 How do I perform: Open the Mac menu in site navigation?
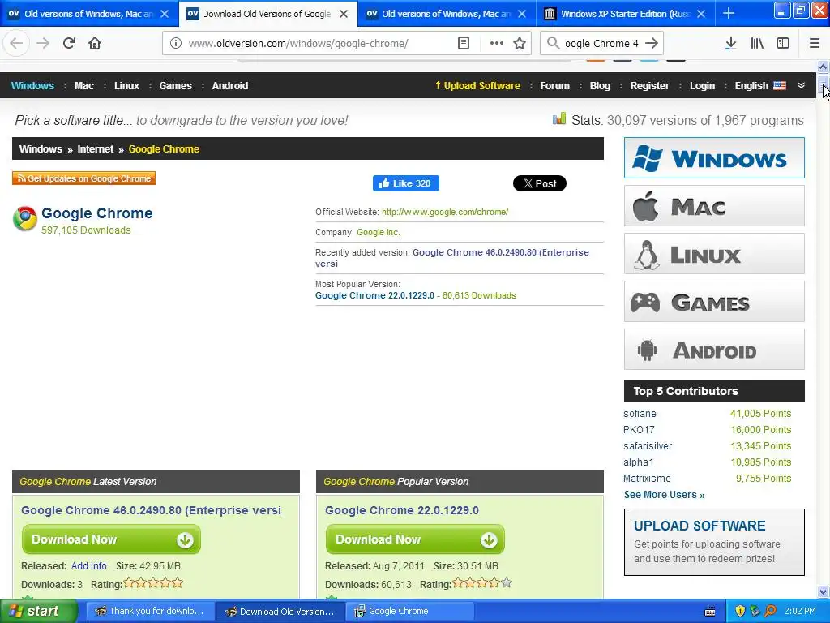tap(83, 85)
